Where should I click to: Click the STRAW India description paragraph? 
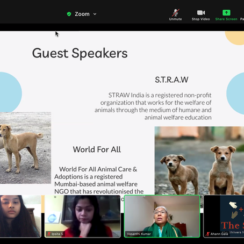pyautogui.click(x=153, y=106)
